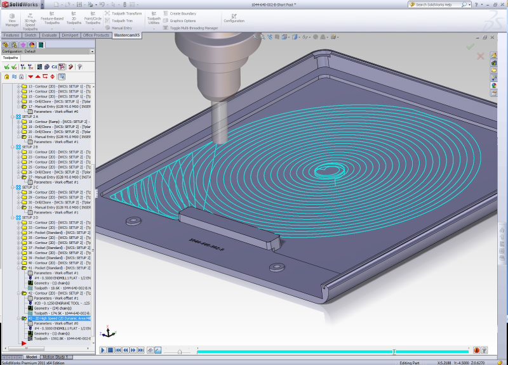Toggle the yellow lock operations icon
This screenshot has height=365, width=508.
point(6,77)
